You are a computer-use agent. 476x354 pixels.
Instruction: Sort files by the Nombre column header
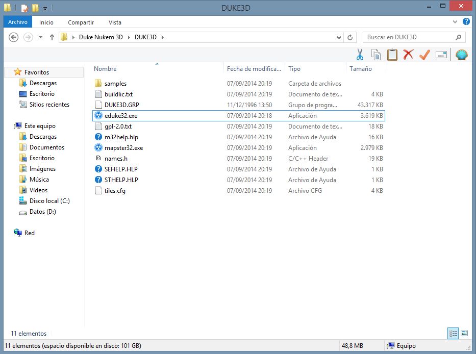[x=105, y=69]
